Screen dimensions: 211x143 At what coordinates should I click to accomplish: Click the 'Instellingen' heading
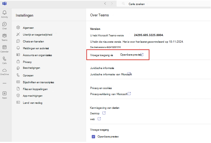[25, 16]
